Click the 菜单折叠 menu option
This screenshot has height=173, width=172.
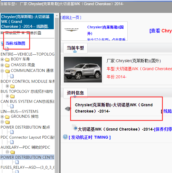pos(34,33)
